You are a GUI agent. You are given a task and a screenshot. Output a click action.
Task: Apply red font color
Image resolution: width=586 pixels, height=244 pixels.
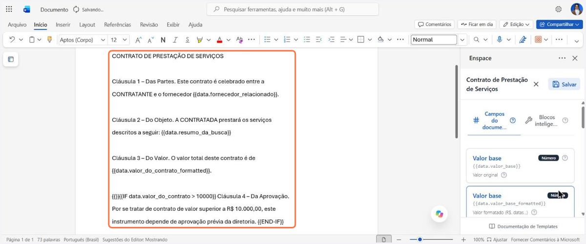[x=220, y=40]
